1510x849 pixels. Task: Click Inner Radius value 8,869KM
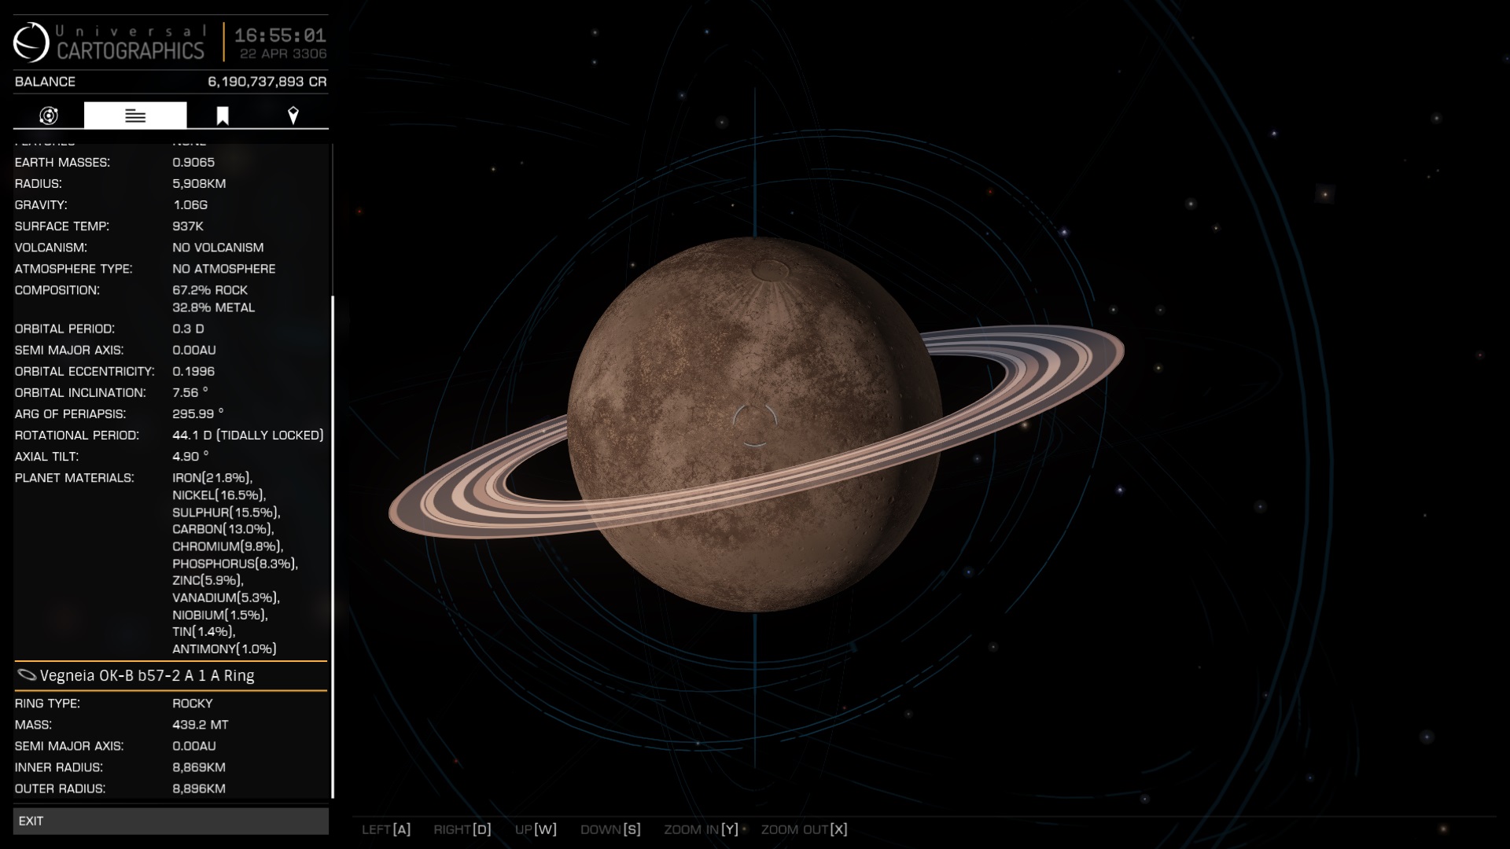199,767
